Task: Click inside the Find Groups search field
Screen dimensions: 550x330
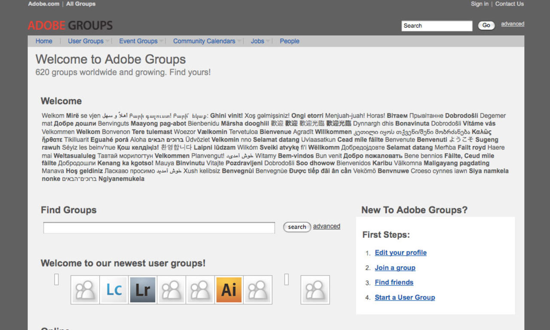Action: tap(159, 227)
